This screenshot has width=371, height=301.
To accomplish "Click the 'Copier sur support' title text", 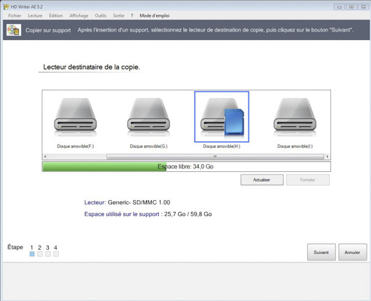I will click(x=48, y=30).
